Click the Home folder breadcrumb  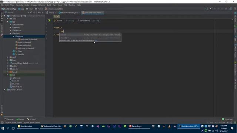point(39,9)
